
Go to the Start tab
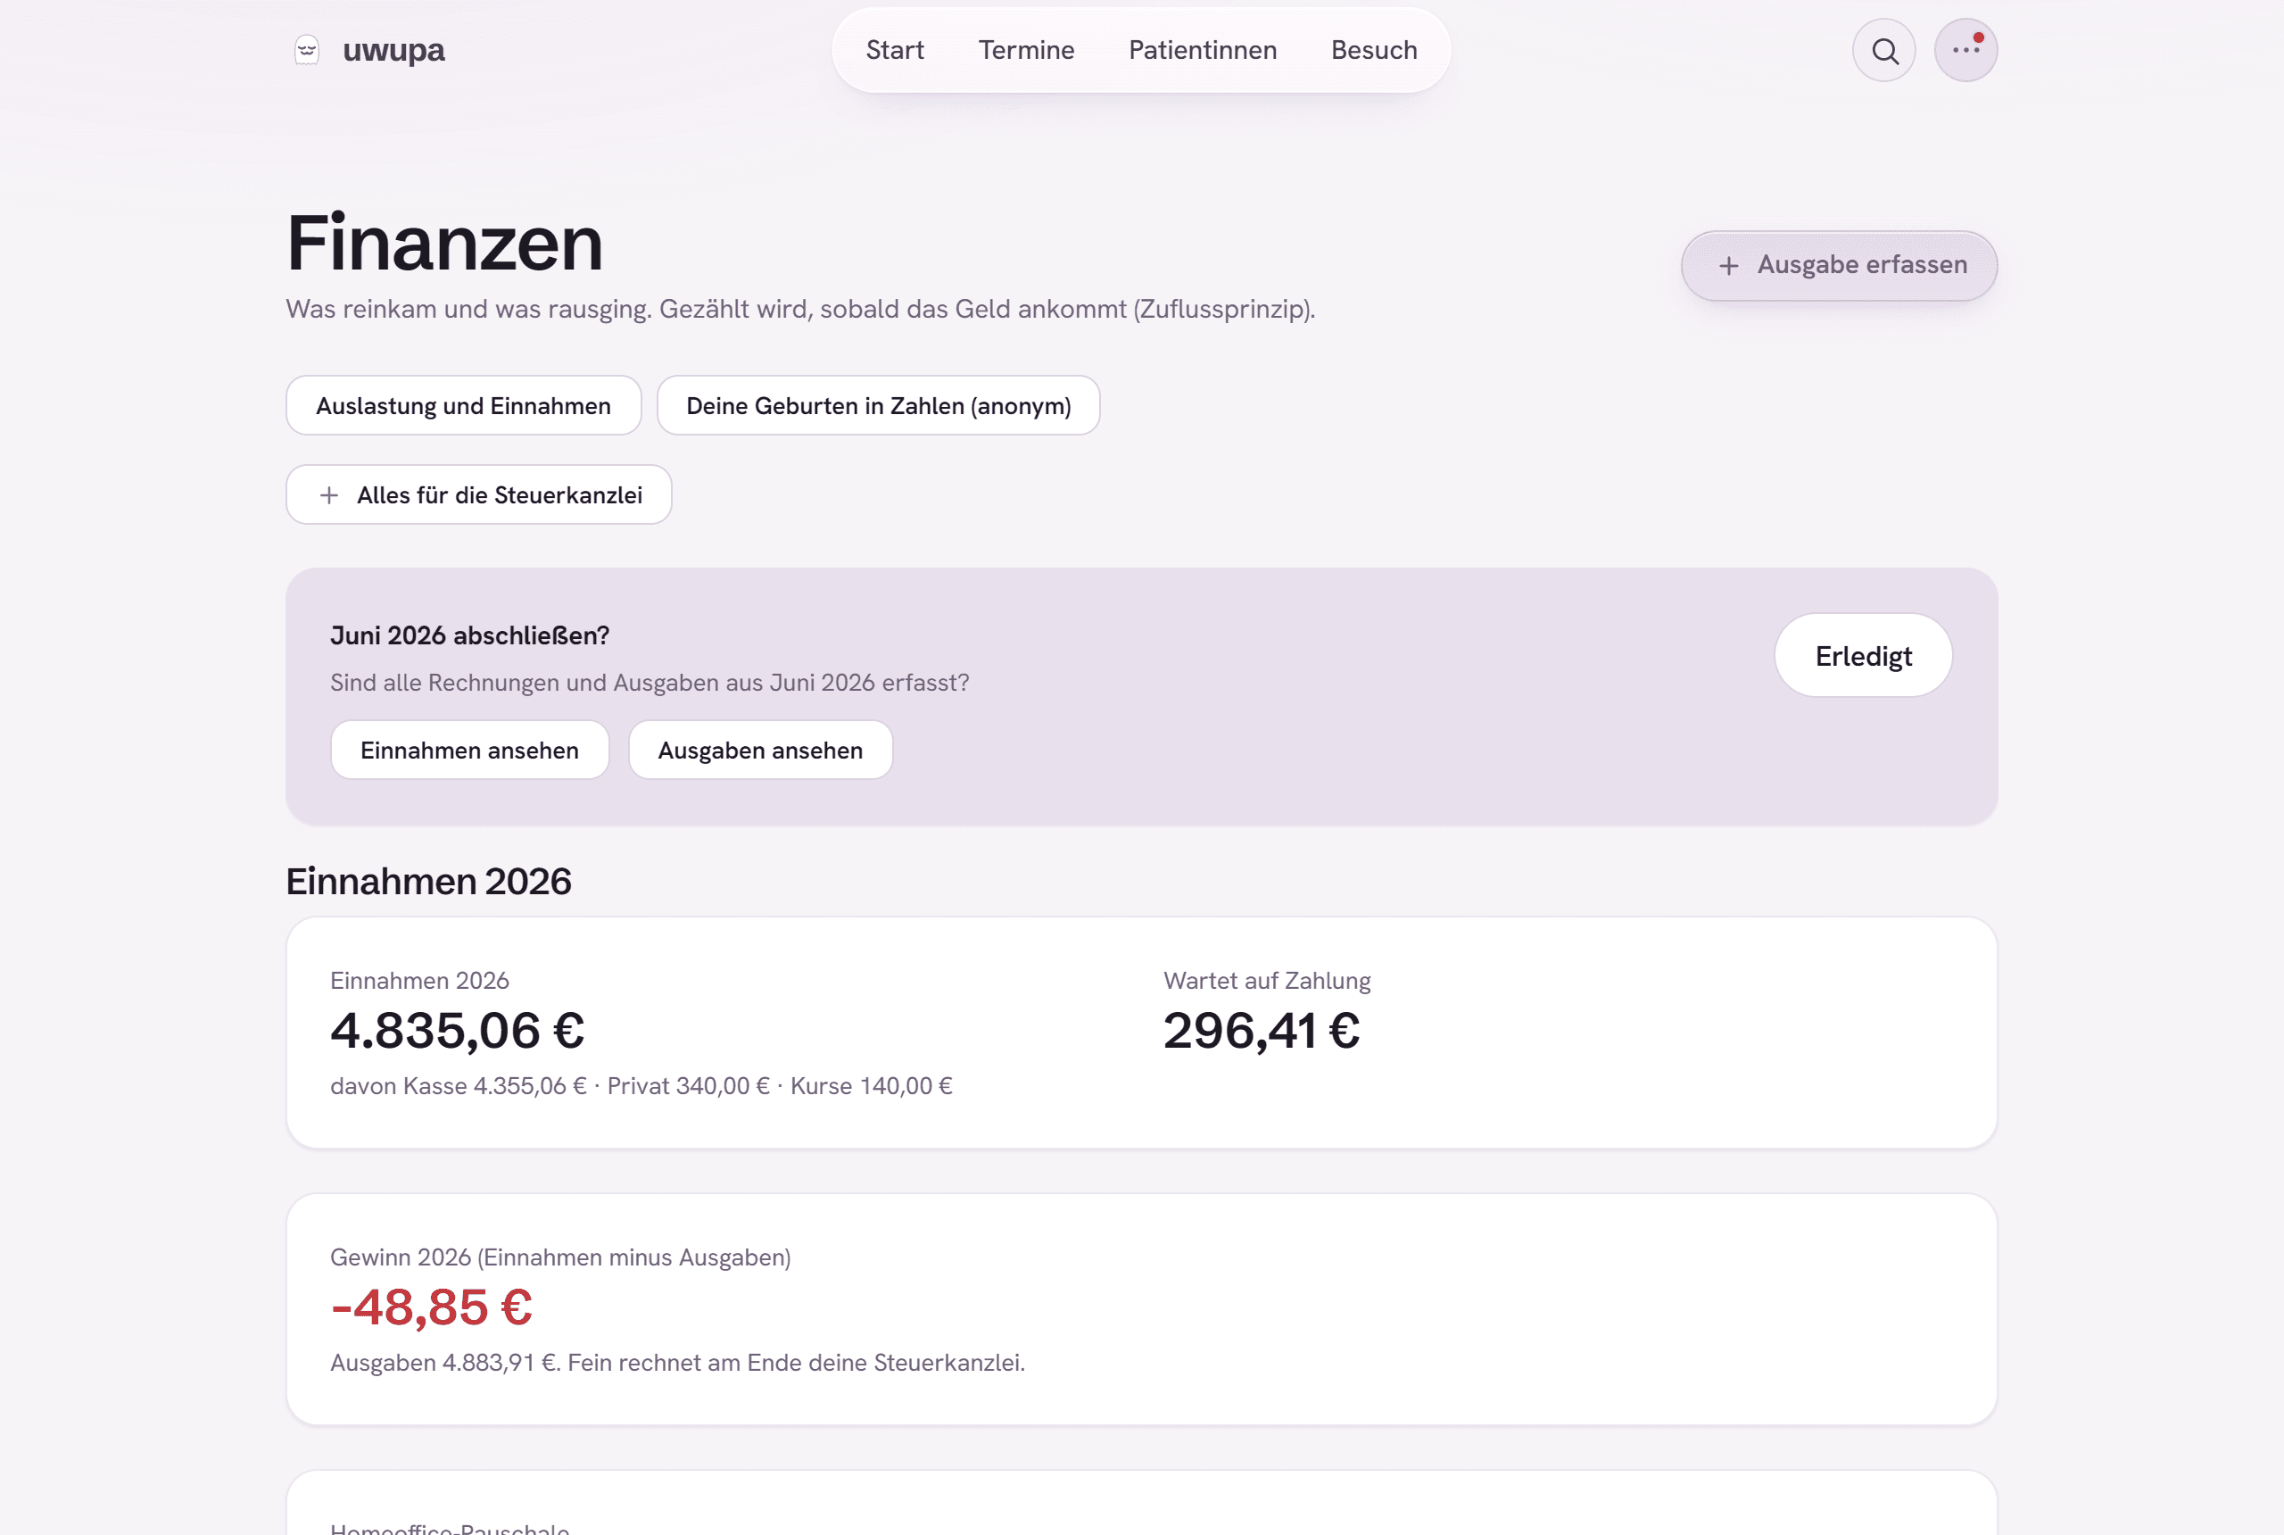tap(895, 50)
